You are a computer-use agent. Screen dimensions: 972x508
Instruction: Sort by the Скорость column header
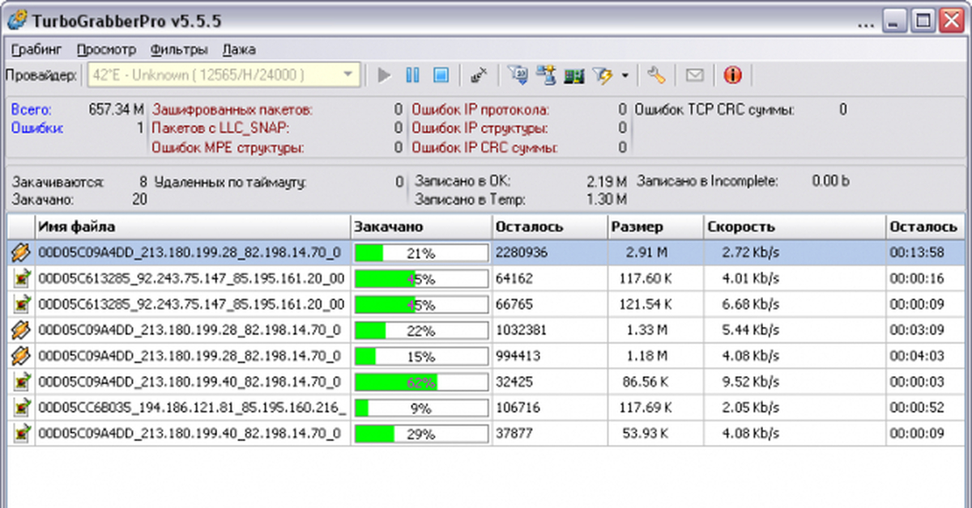(x=794, y=227)
